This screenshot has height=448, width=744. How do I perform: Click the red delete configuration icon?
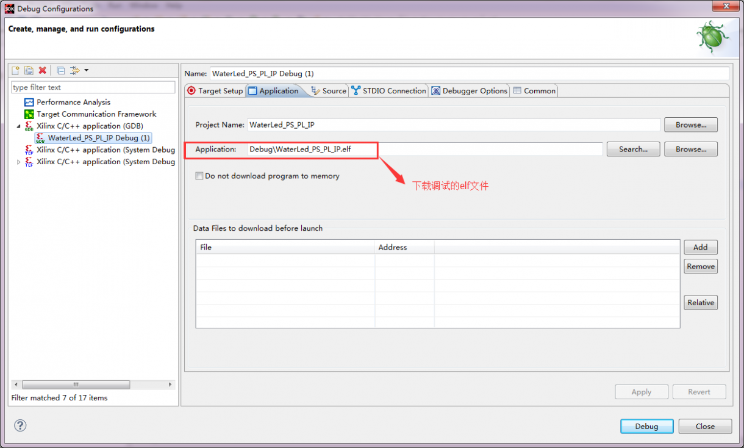coord(43,70)
